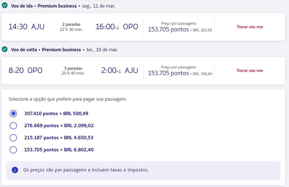Click the blue info icon in the notice

coord(15,170)
